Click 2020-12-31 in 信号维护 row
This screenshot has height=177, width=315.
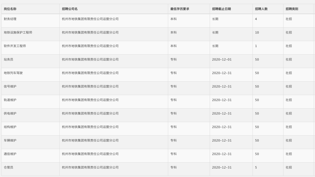[222, 87]
